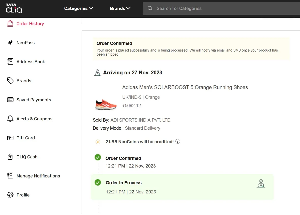300x215 pixels.
Task: Click the NeuCoins coin icon
Action: 98,142
